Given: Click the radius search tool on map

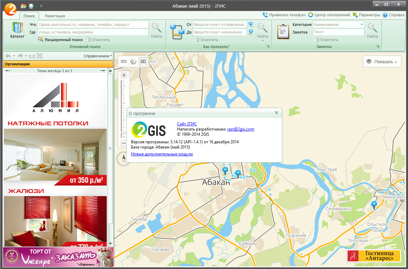Looking at the screenshot, I should (x=133, y=61).
